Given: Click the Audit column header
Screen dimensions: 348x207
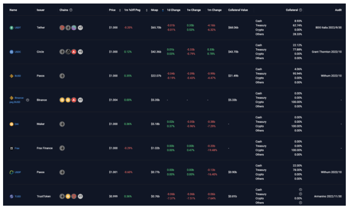Looking at the screenshot, I should pyautogui.click(x=338, y=10).
